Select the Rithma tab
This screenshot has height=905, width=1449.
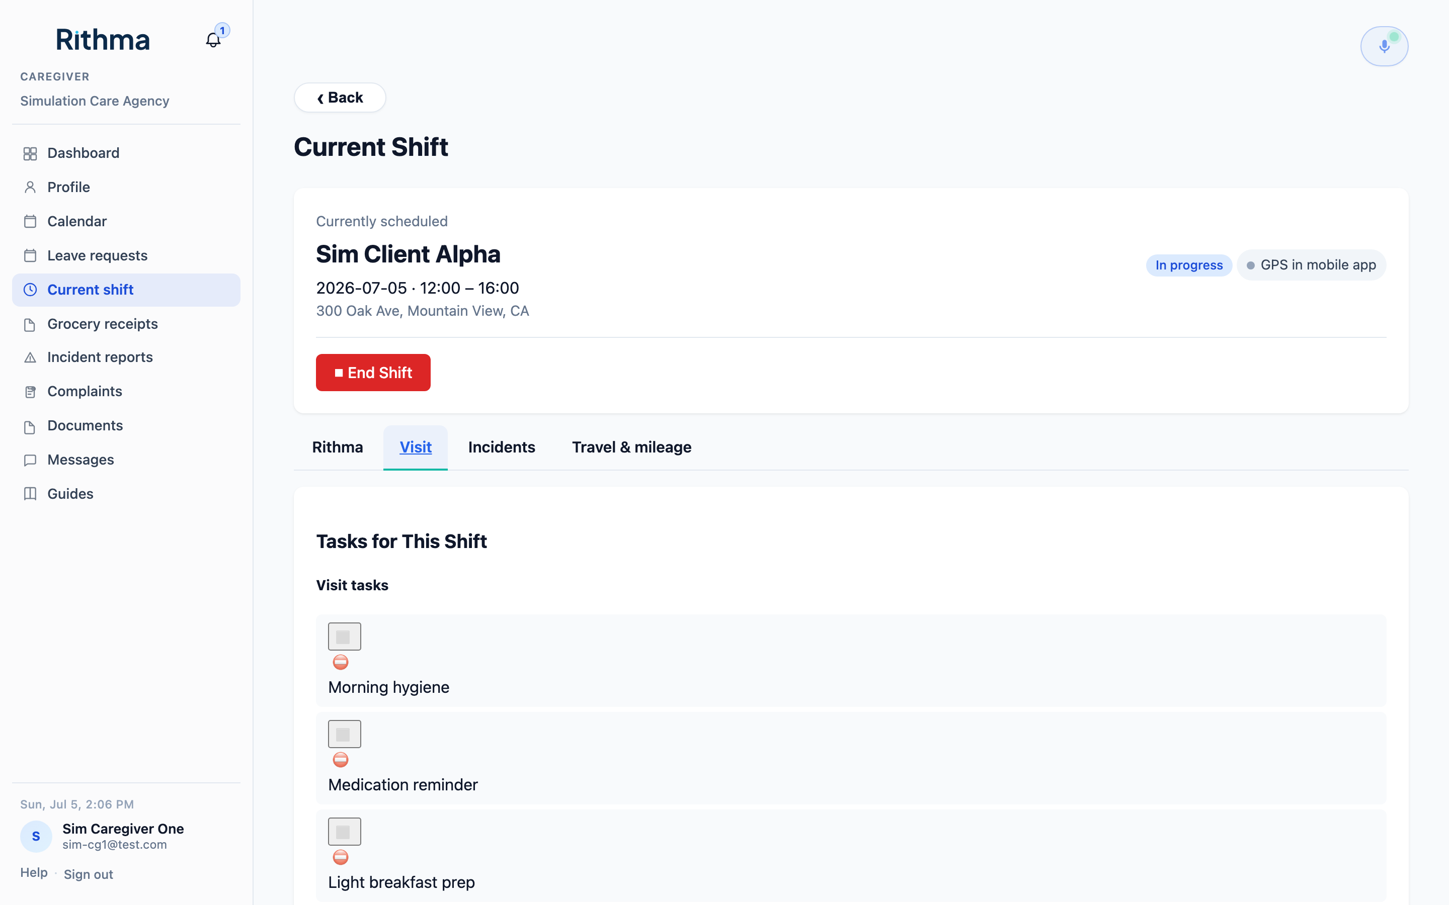[x=337, y=447]
